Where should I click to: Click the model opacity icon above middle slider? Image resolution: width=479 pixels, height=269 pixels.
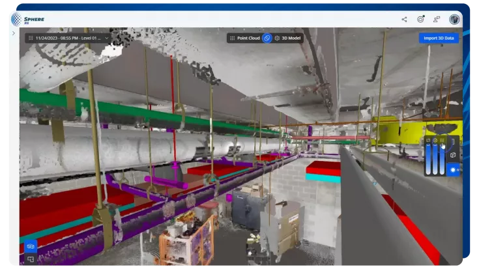(x=435, y=141)
